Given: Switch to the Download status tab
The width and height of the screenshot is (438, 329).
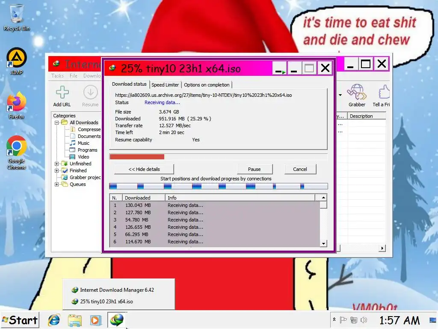Looking at the screenshot, I should (x=129, y=84).
